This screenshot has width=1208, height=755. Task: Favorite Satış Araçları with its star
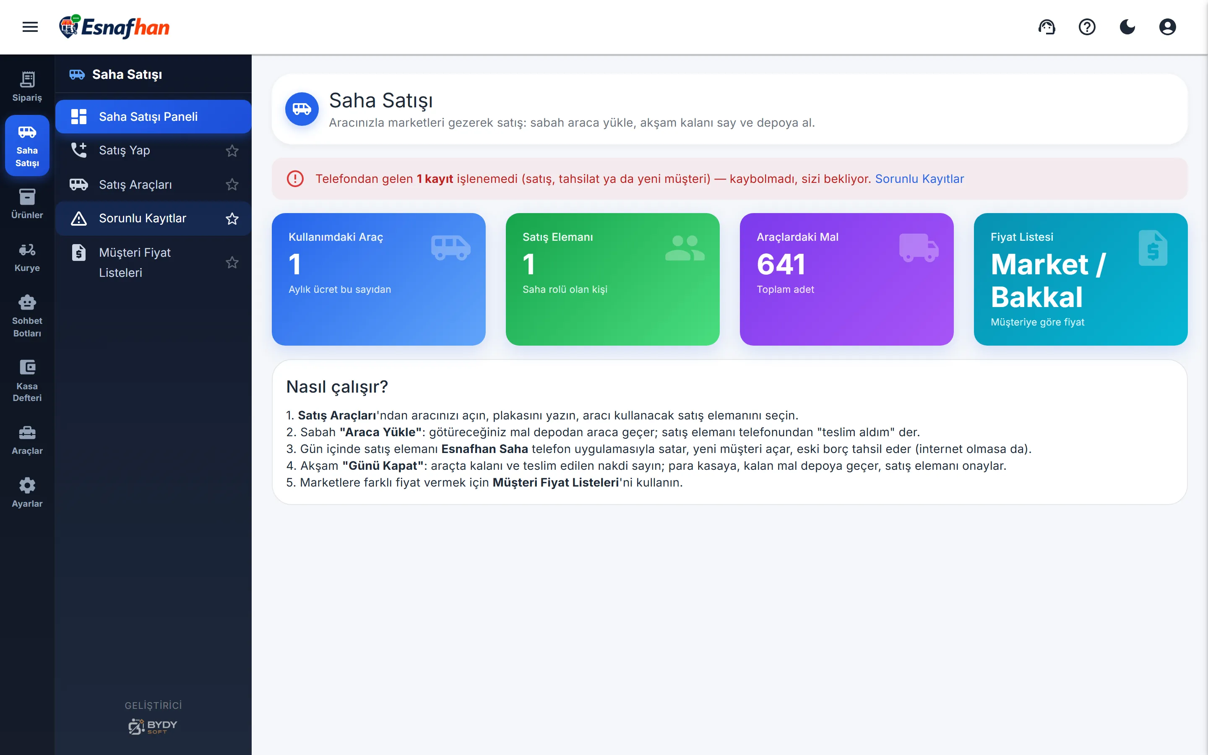tap(232, 184)
